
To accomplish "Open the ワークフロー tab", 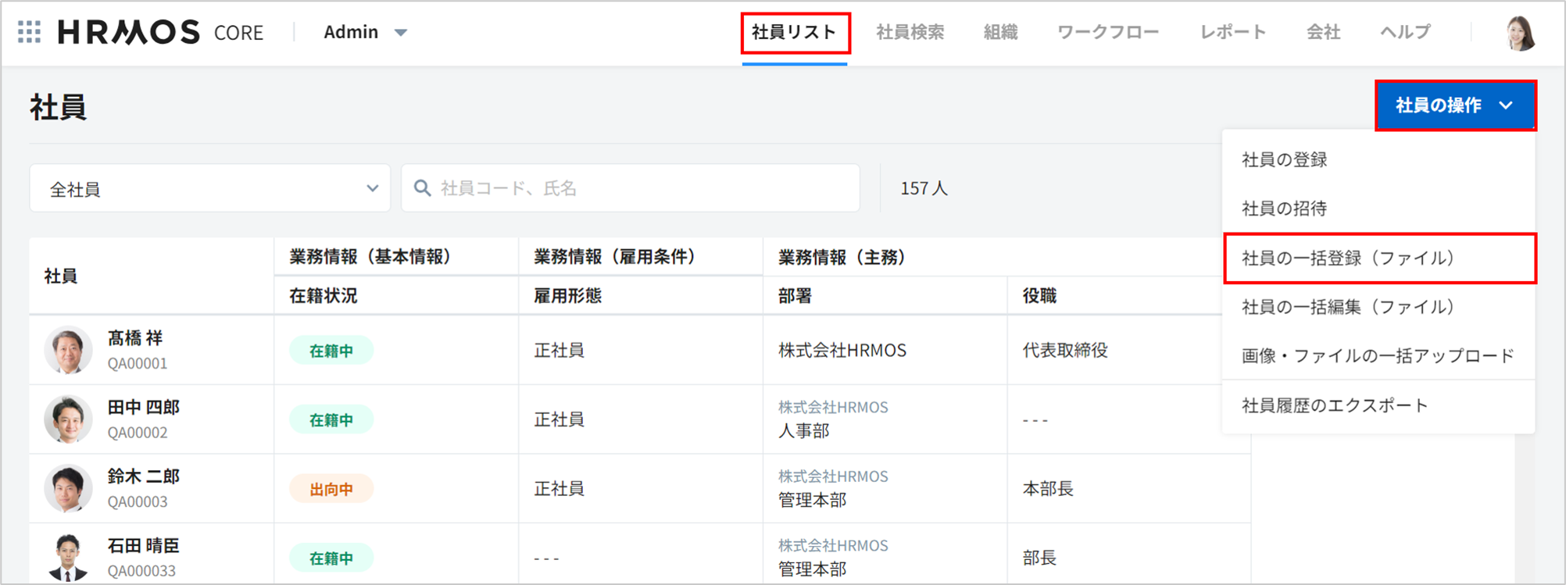I will [x=1107, y=32].
